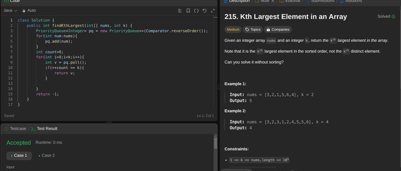Click the 'Constraints:' heading
Screen dimensions: 401x171
237,149
